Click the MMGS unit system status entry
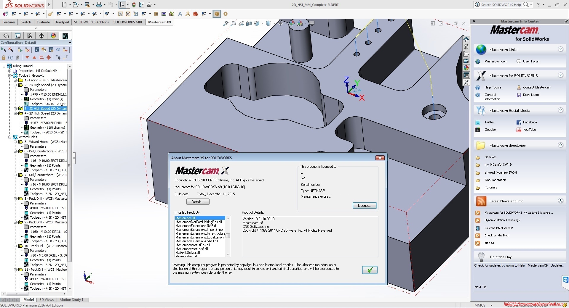 click(480, 305)
